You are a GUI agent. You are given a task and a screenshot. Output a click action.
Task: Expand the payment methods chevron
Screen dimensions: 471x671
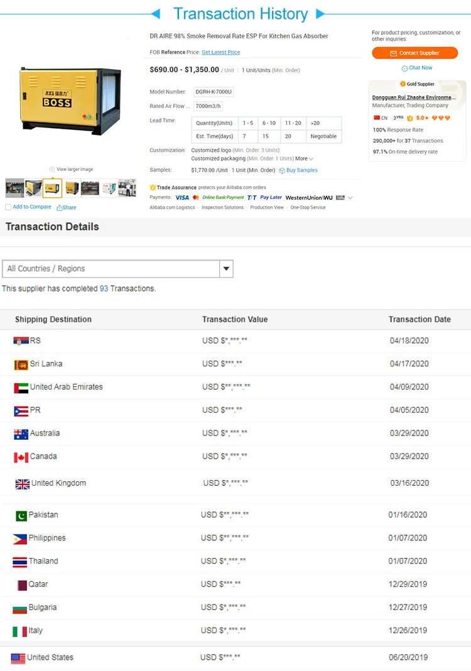(x=350, y=198)
